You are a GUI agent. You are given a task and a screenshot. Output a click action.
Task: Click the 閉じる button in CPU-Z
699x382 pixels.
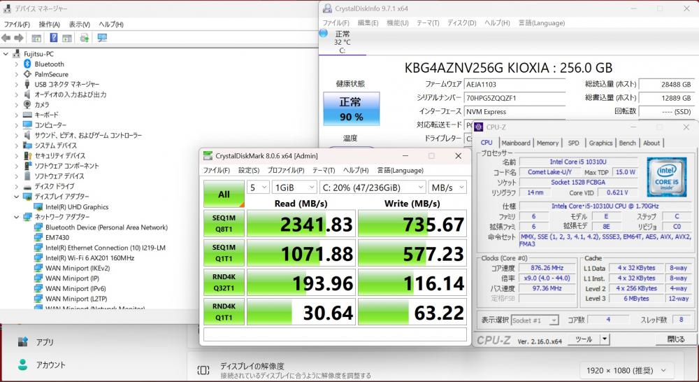[676, 339]
